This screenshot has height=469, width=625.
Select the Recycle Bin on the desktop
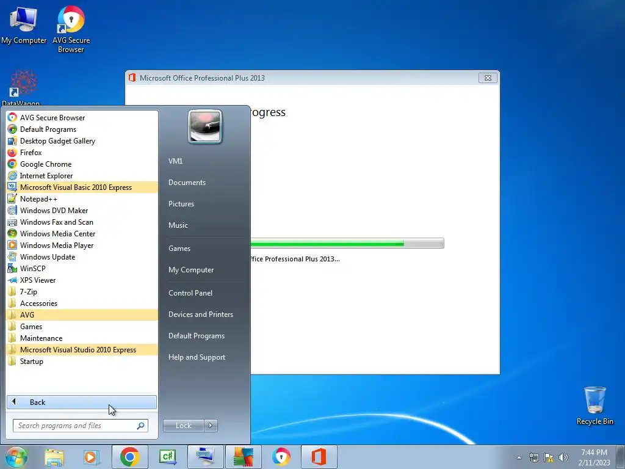(x=594, y=405)
